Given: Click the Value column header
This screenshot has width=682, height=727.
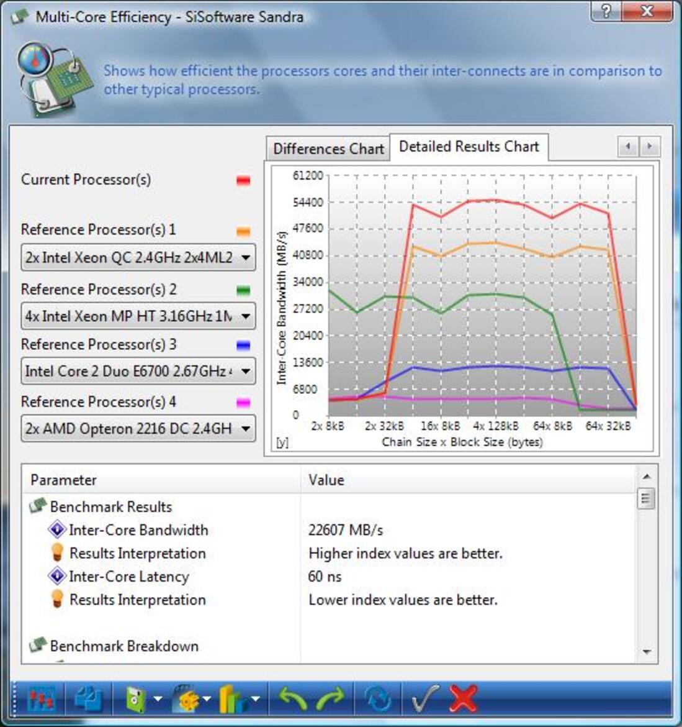Looking at the screenshot, I should (468, 480).
